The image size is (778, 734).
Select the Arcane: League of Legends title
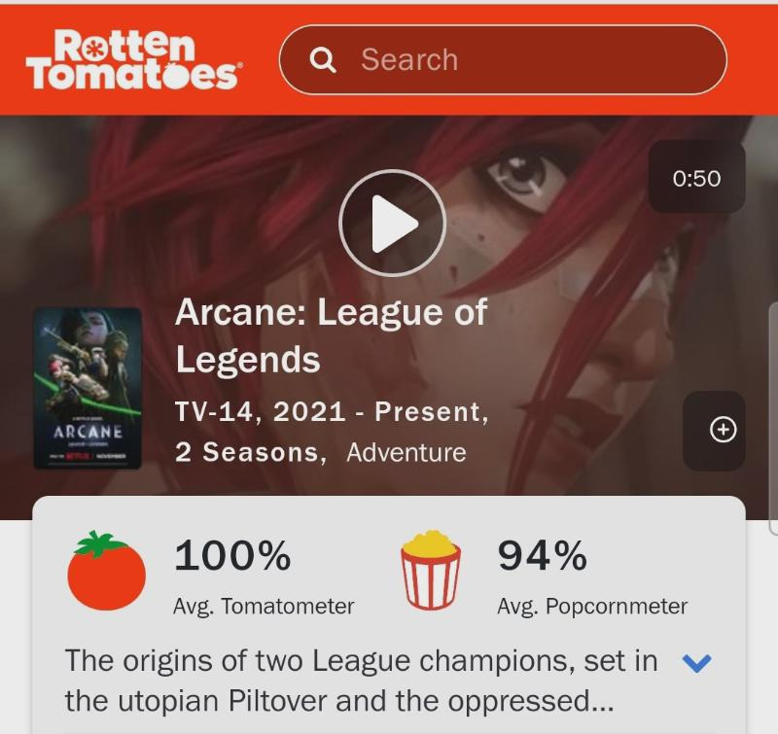(332, 335)
